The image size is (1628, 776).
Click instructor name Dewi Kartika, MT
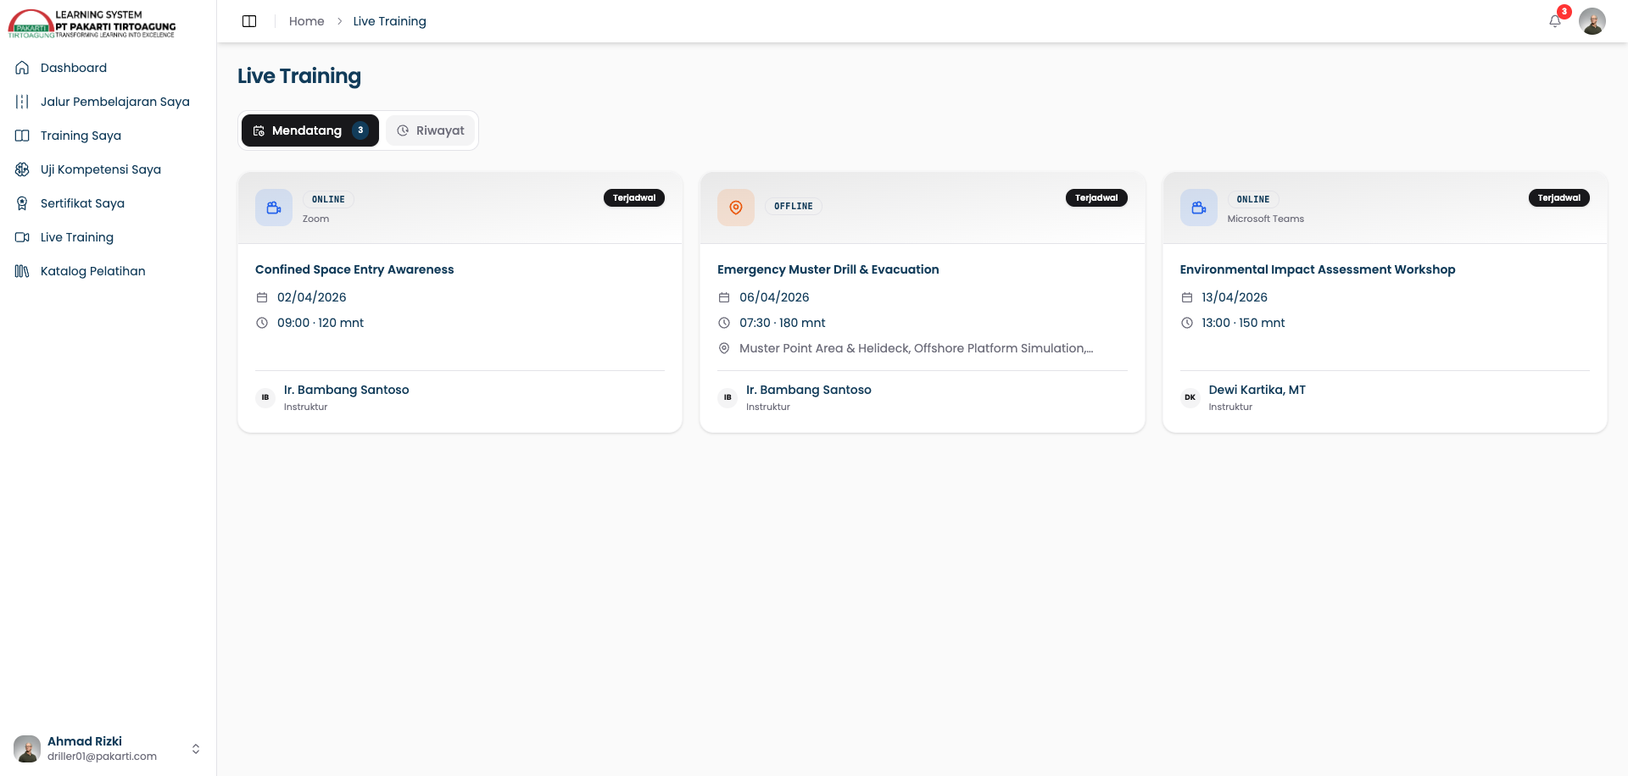[x=1257, y=390]
